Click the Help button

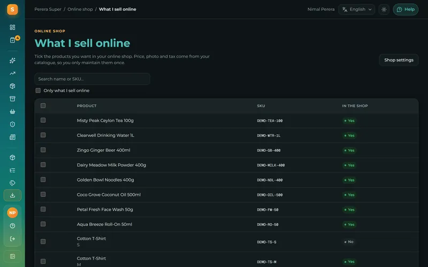(x=406, y=9)
